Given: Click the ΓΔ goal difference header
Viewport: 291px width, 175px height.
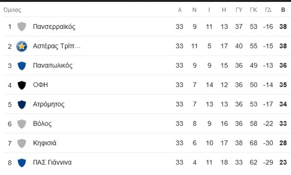Looking at the screenshot, I should (268, 10).
